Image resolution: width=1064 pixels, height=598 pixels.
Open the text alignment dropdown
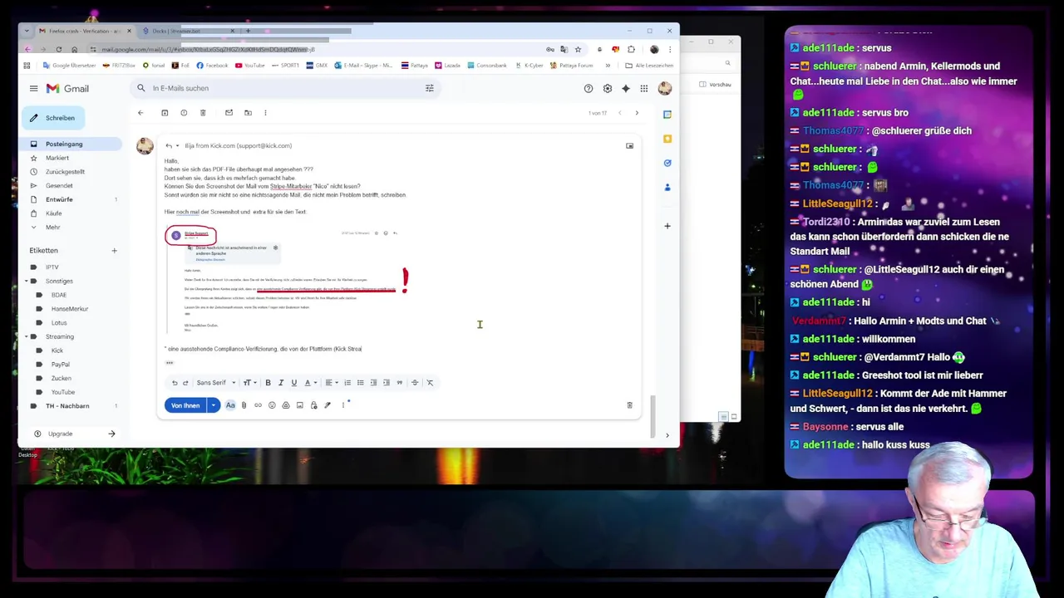331,383
